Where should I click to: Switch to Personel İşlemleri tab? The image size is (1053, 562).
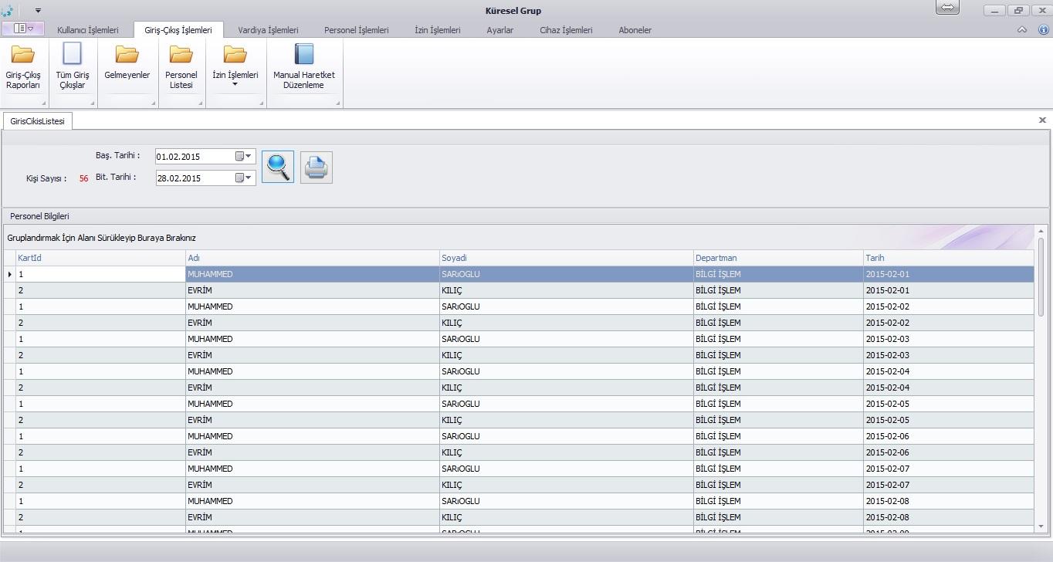[x=357, y=30]
